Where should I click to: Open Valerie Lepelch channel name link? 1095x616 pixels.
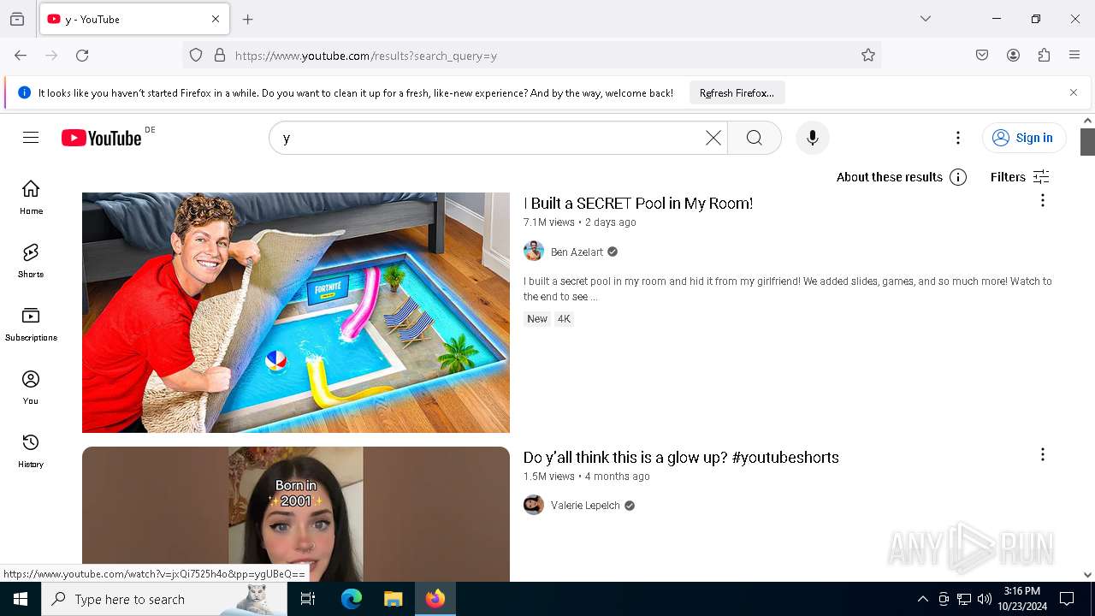pyautogui.click(x=585, y=506)
